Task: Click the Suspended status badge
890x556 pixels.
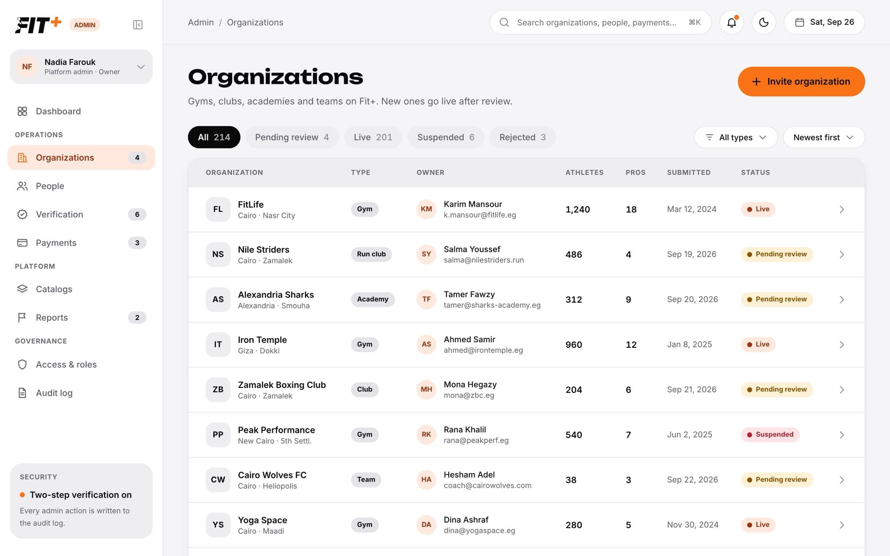Action: 770,435
